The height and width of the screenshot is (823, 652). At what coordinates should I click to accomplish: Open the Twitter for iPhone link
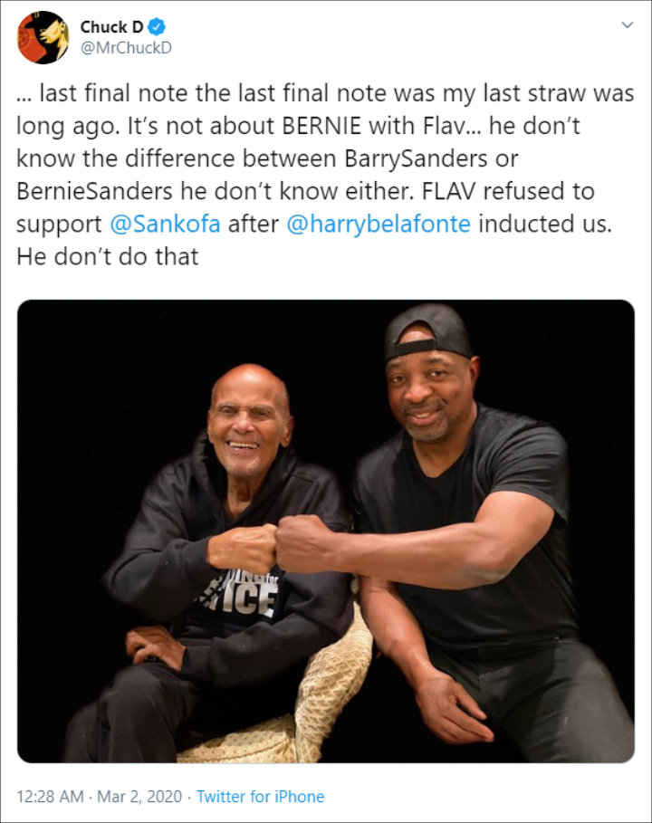261,796
